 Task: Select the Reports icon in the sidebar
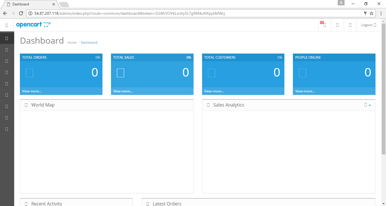pyautogui.click(x=7, y=129)
